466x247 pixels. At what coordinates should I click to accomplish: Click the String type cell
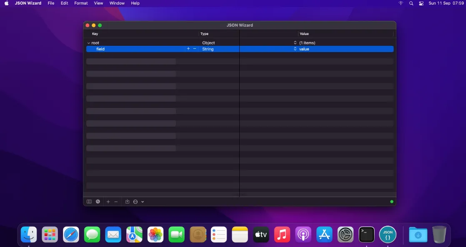pyautogui.click(x=208, y=49)
